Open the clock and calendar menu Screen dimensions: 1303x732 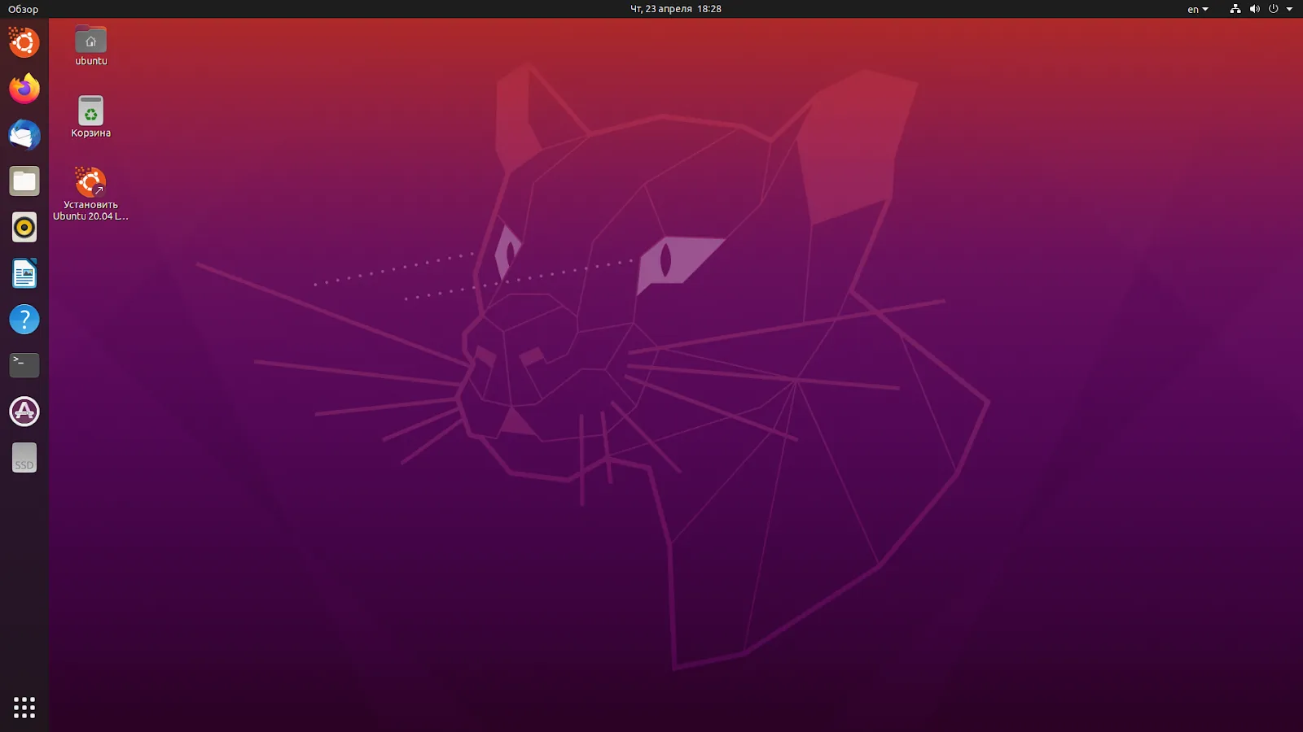(676, 9)
